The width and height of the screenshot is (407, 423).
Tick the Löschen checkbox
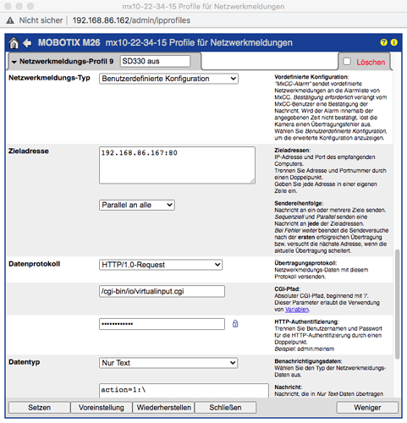pyautogui.click(x=347, y=62)
